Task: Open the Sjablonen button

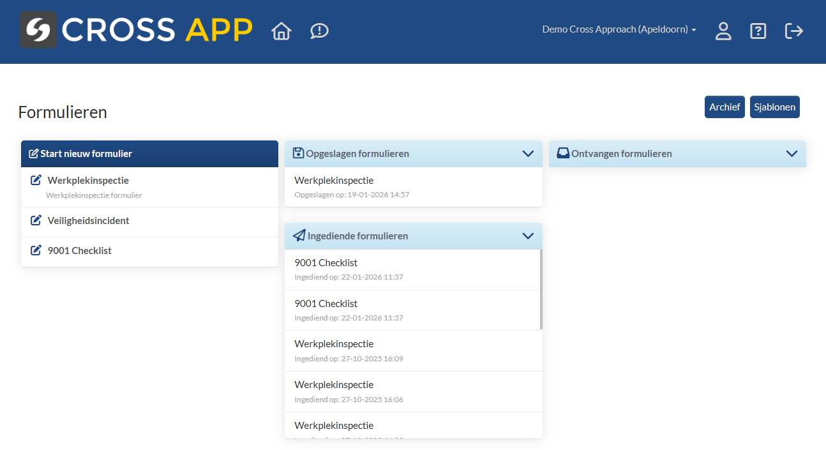Action: coord(774,107)
